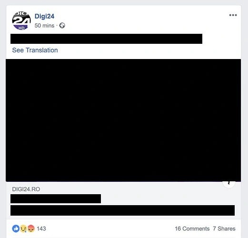Click the long redacted article description bar
This screenshot has height=238, width=248.
coord(122,210)
